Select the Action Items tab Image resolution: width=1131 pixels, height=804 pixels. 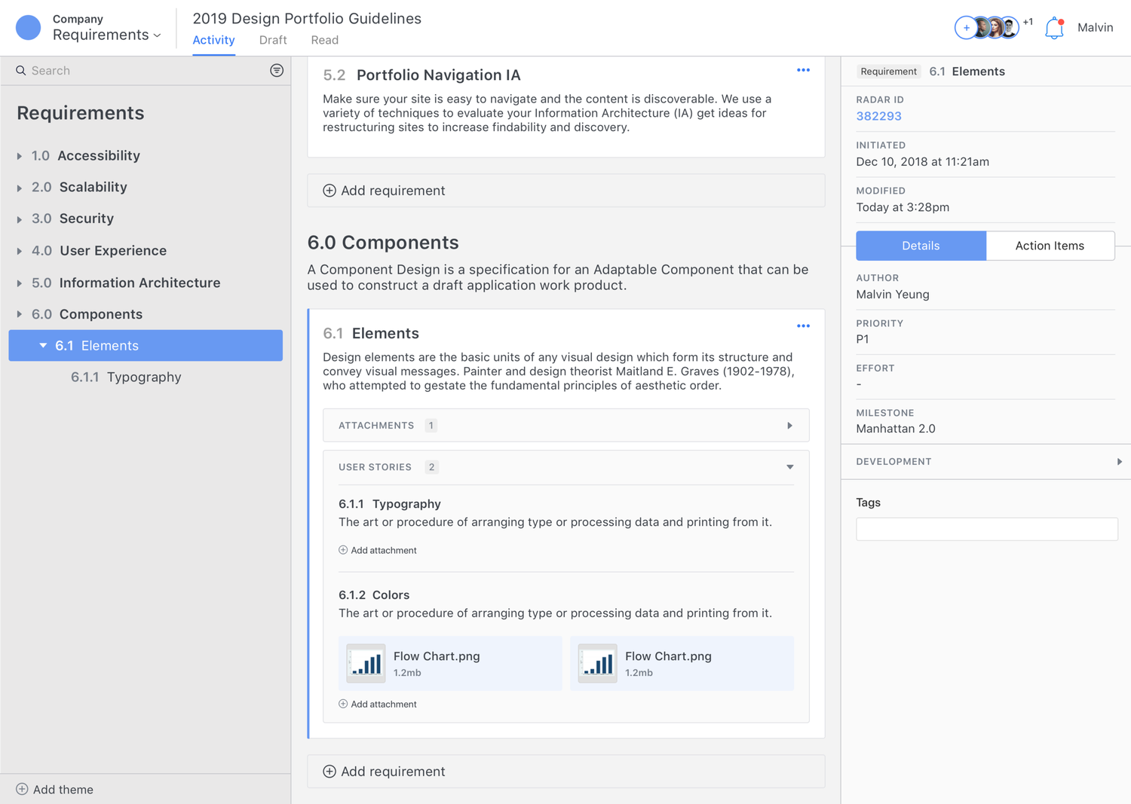[x=1050, y=246]
